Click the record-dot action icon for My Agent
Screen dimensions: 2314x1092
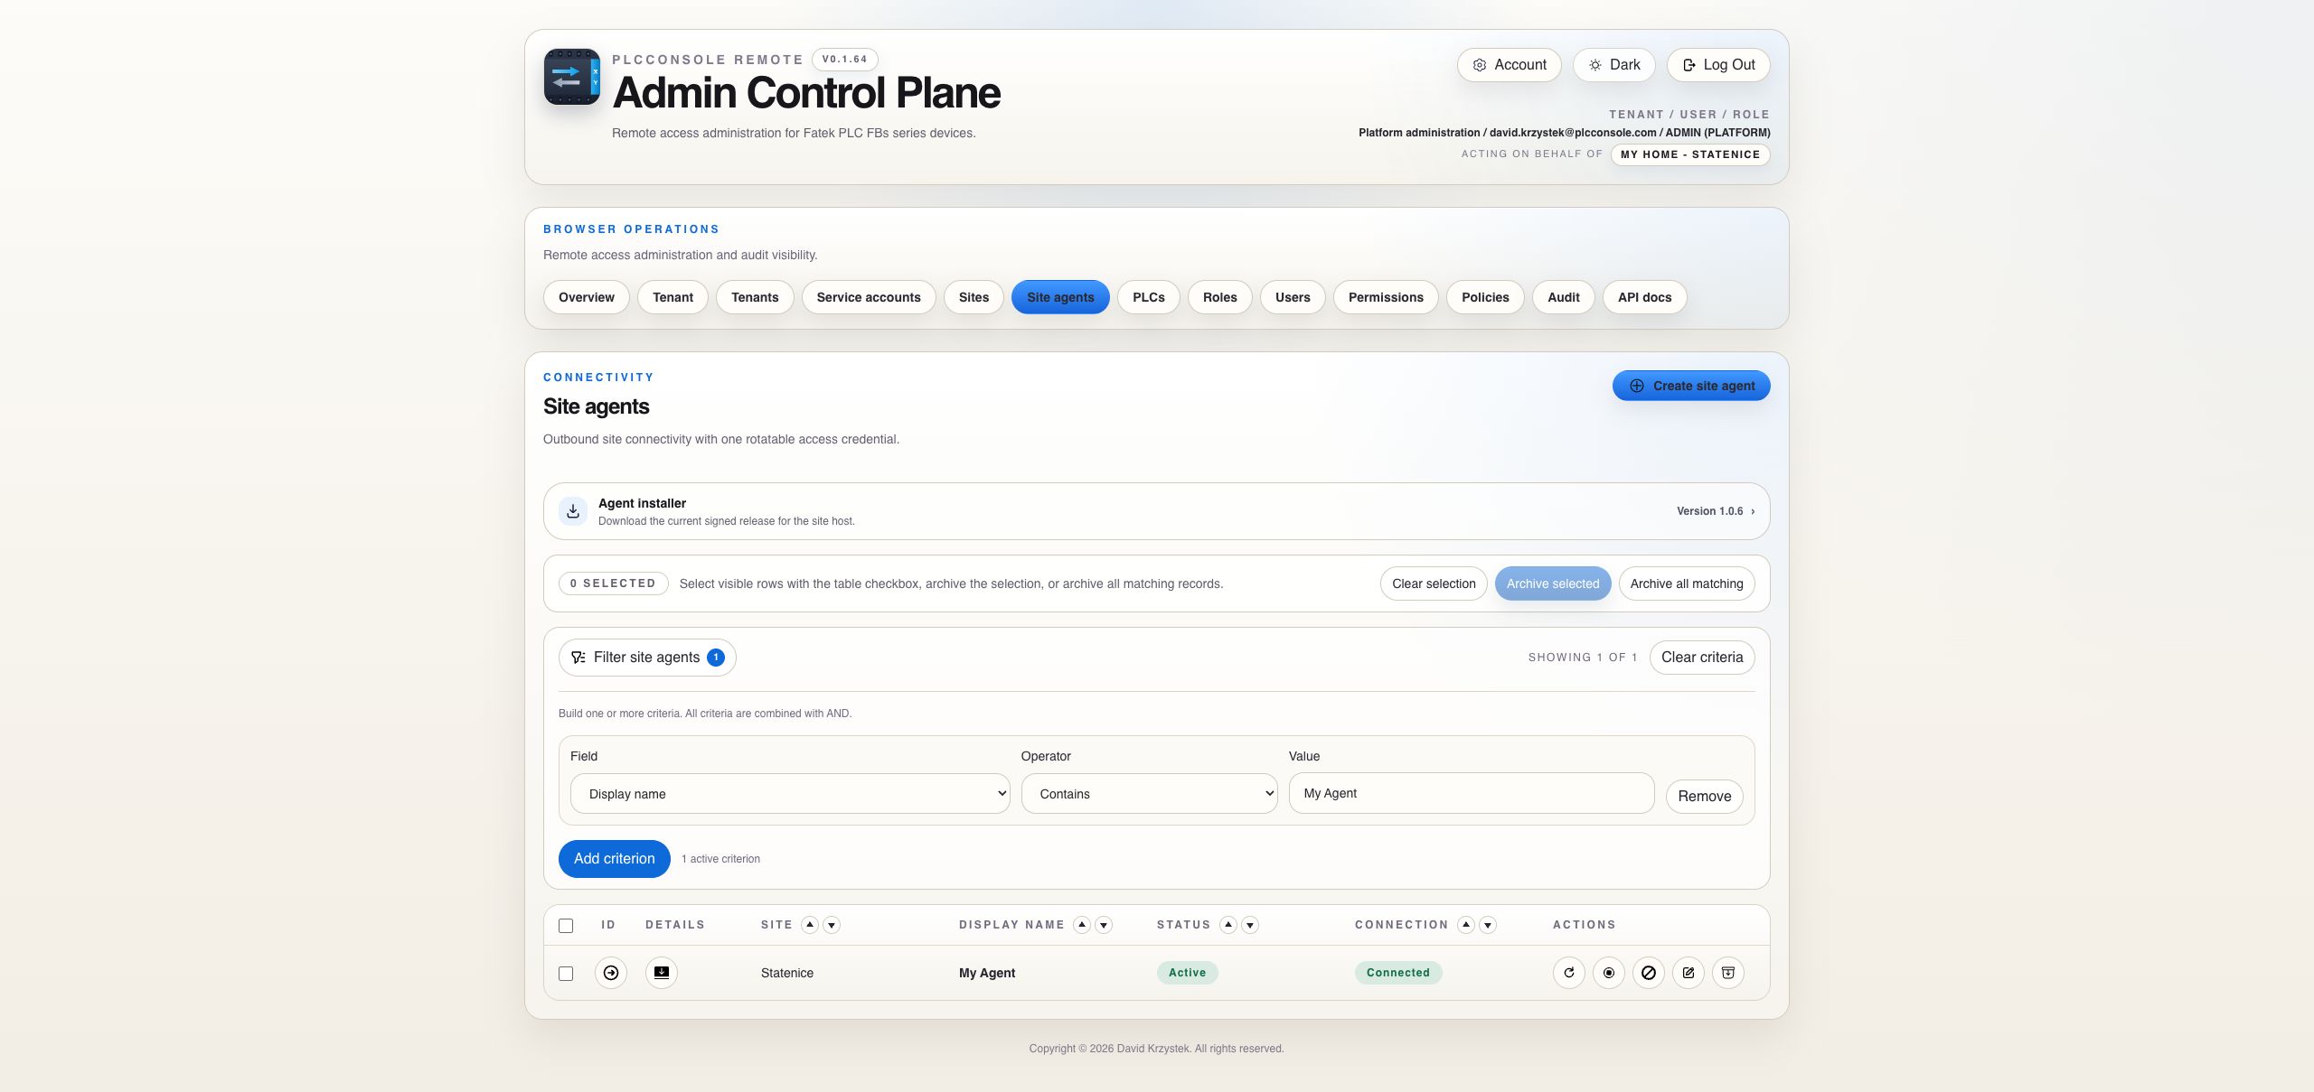click(x=1608, y=973)
